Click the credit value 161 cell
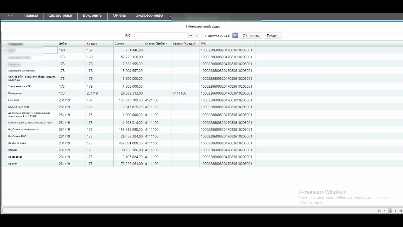 pos(99,100)
